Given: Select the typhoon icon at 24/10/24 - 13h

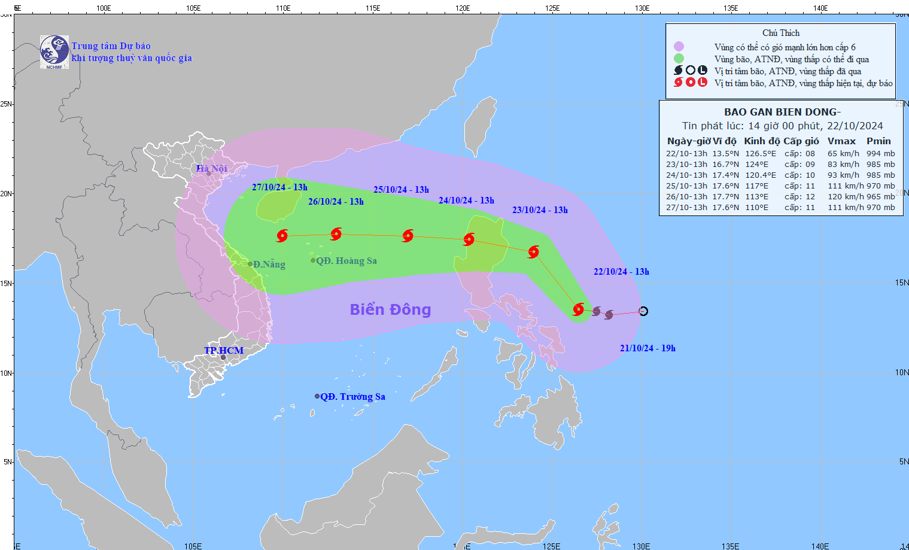Looking at the screenshot, I should [470, 239].
